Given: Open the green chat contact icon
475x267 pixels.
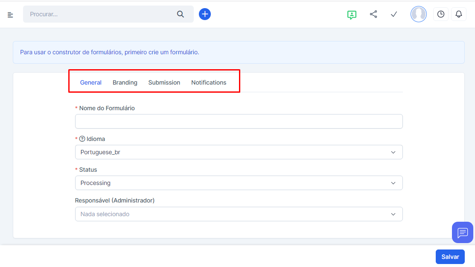Looking at the screenshot, I should (x=352, y=15).
